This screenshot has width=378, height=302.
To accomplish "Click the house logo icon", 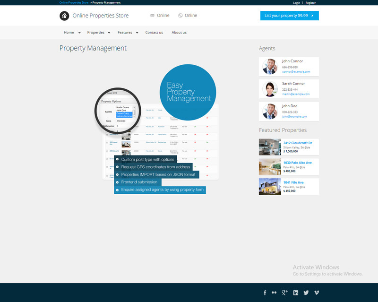I will click(x=64, y=16).
